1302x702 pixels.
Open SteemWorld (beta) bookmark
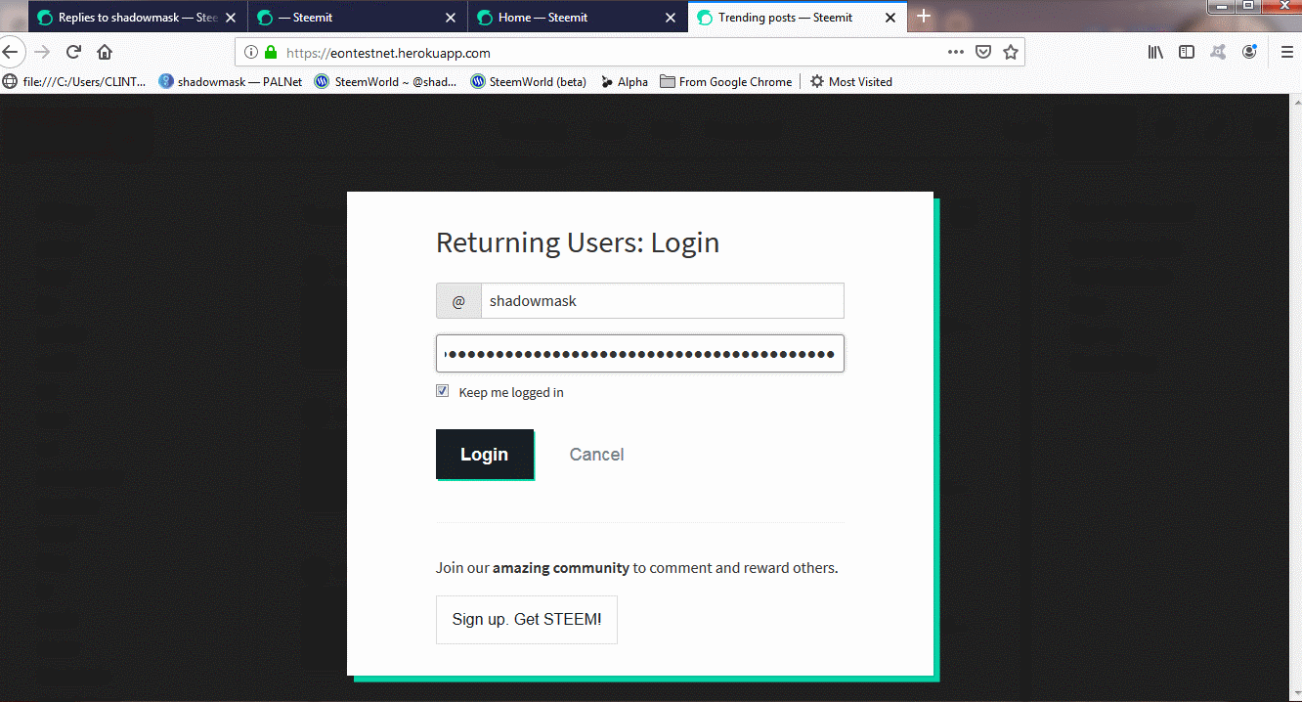tap(529, 82)
